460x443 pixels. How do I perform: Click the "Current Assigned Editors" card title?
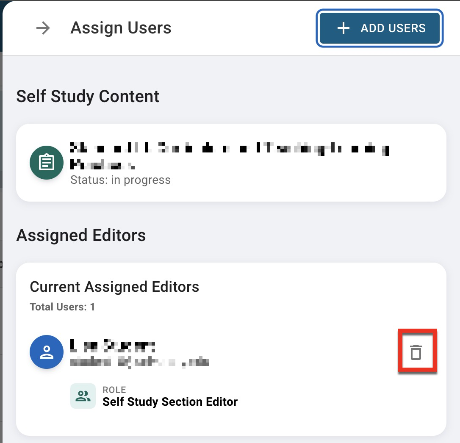point(114,287)
